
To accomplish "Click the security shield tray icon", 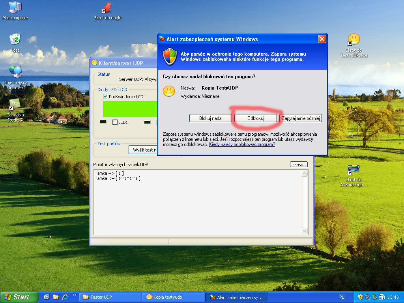I will 360,297.
